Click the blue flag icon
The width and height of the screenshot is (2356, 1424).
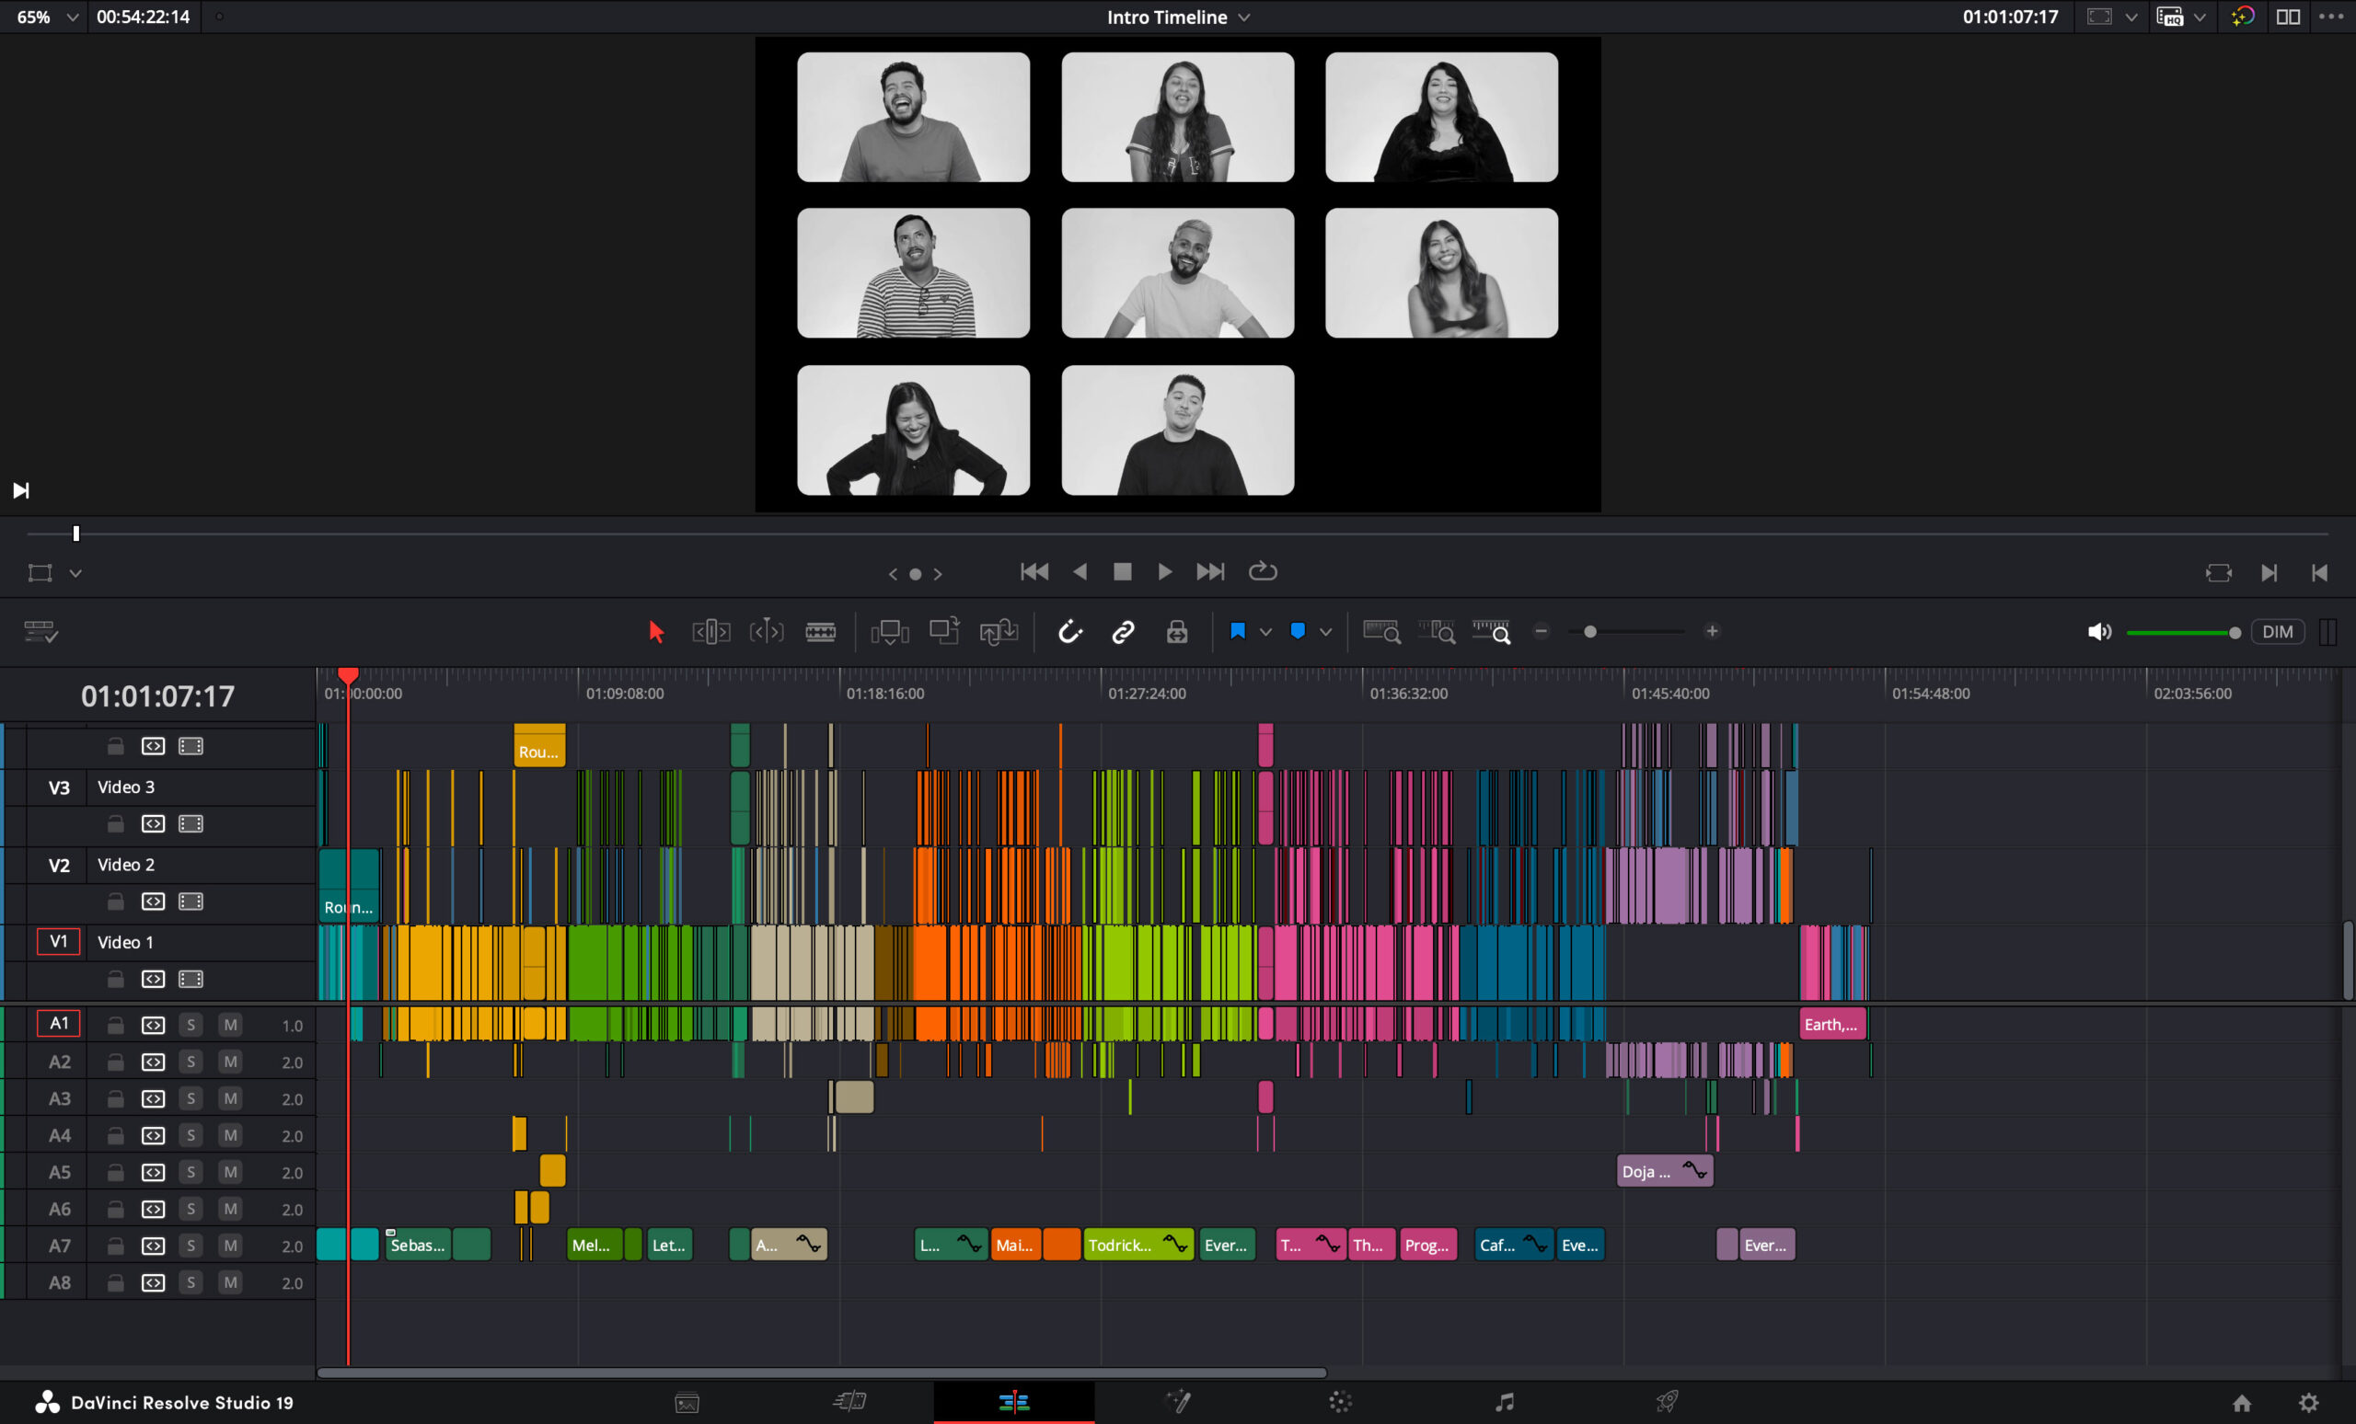[1237, 631]
